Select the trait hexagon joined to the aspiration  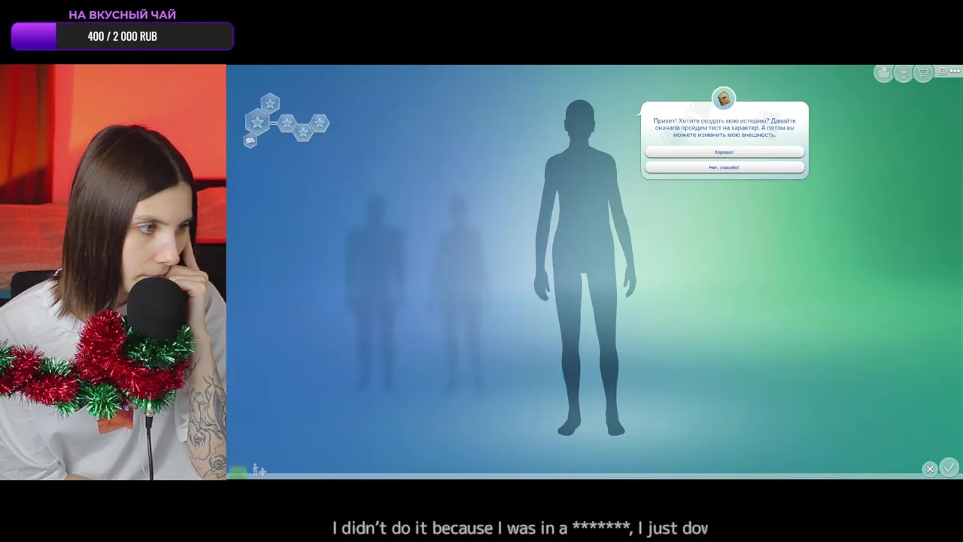286,123
